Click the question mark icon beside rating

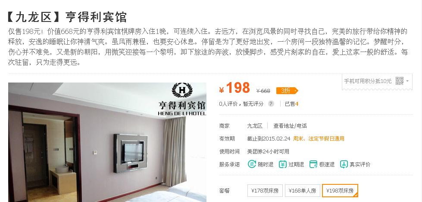(271, 104)
